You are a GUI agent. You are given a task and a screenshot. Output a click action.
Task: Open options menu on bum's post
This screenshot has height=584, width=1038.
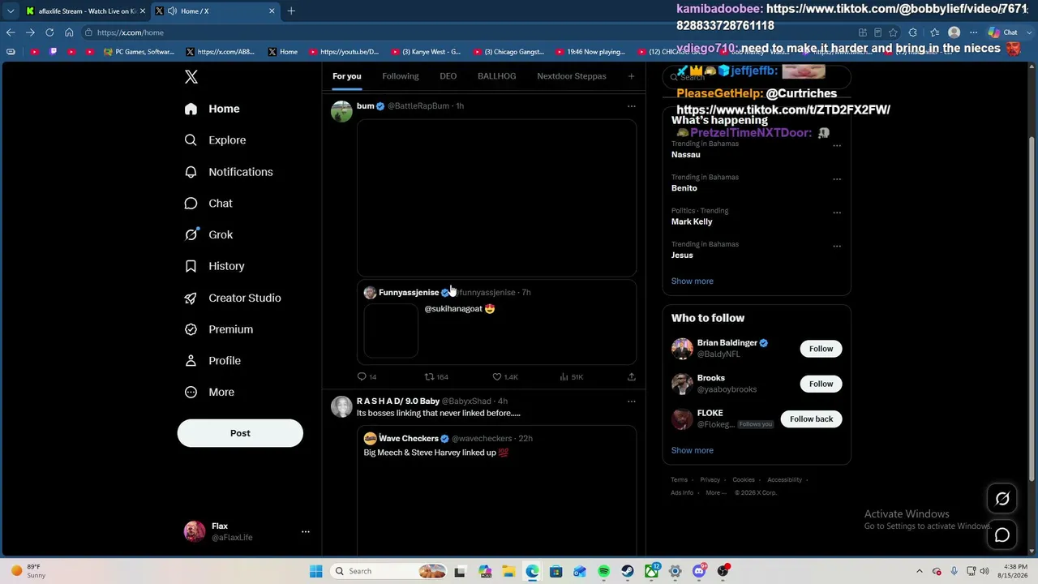(631, 105)
